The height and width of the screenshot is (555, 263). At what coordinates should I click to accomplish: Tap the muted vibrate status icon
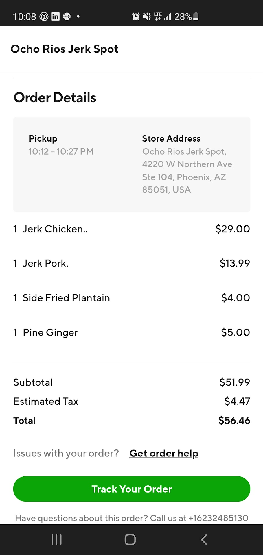tap(147, 17)
